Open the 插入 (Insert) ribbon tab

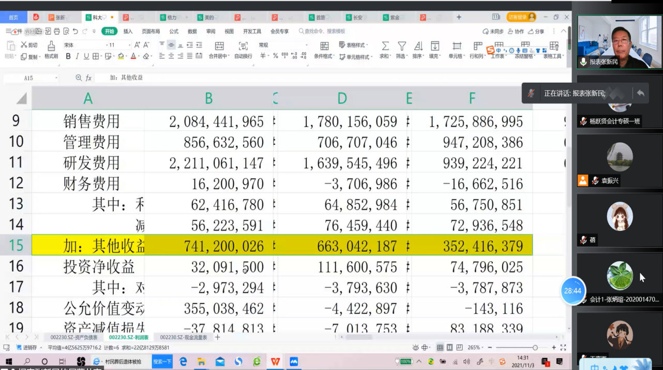point(128,32)
